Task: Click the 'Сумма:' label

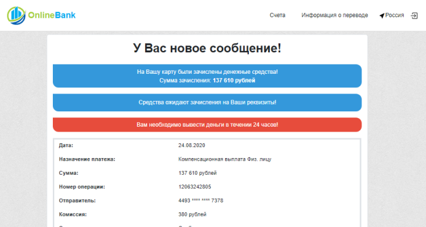Action: click(x=68, y=173)
